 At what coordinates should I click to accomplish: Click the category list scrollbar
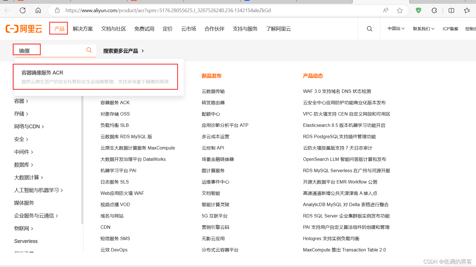point(82,160)
